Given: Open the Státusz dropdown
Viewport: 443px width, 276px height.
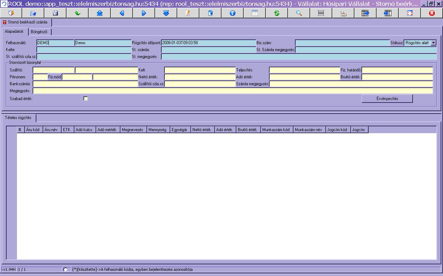Looking at the screenshot, I should click(x=434, y=43).
